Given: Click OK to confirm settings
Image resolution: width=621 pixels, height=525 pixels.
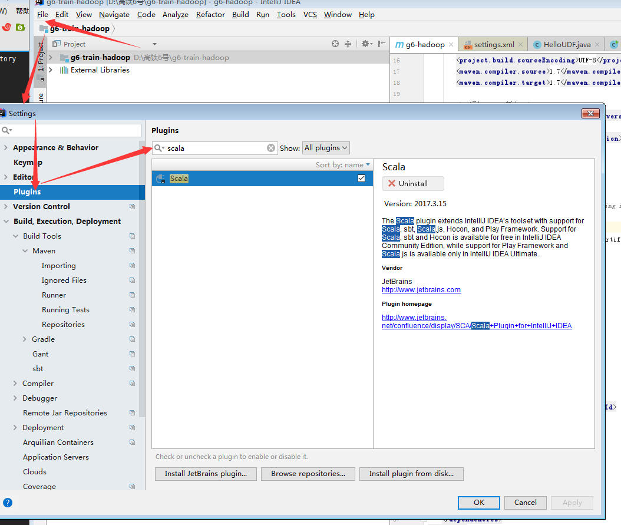Looking at the screenshot, I should point(478,503).
